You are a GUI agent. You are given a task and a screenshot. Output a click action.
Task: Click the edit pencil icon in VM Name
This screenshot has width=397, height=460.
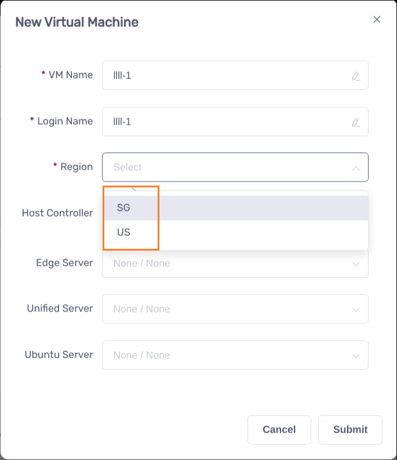(356, 76)
